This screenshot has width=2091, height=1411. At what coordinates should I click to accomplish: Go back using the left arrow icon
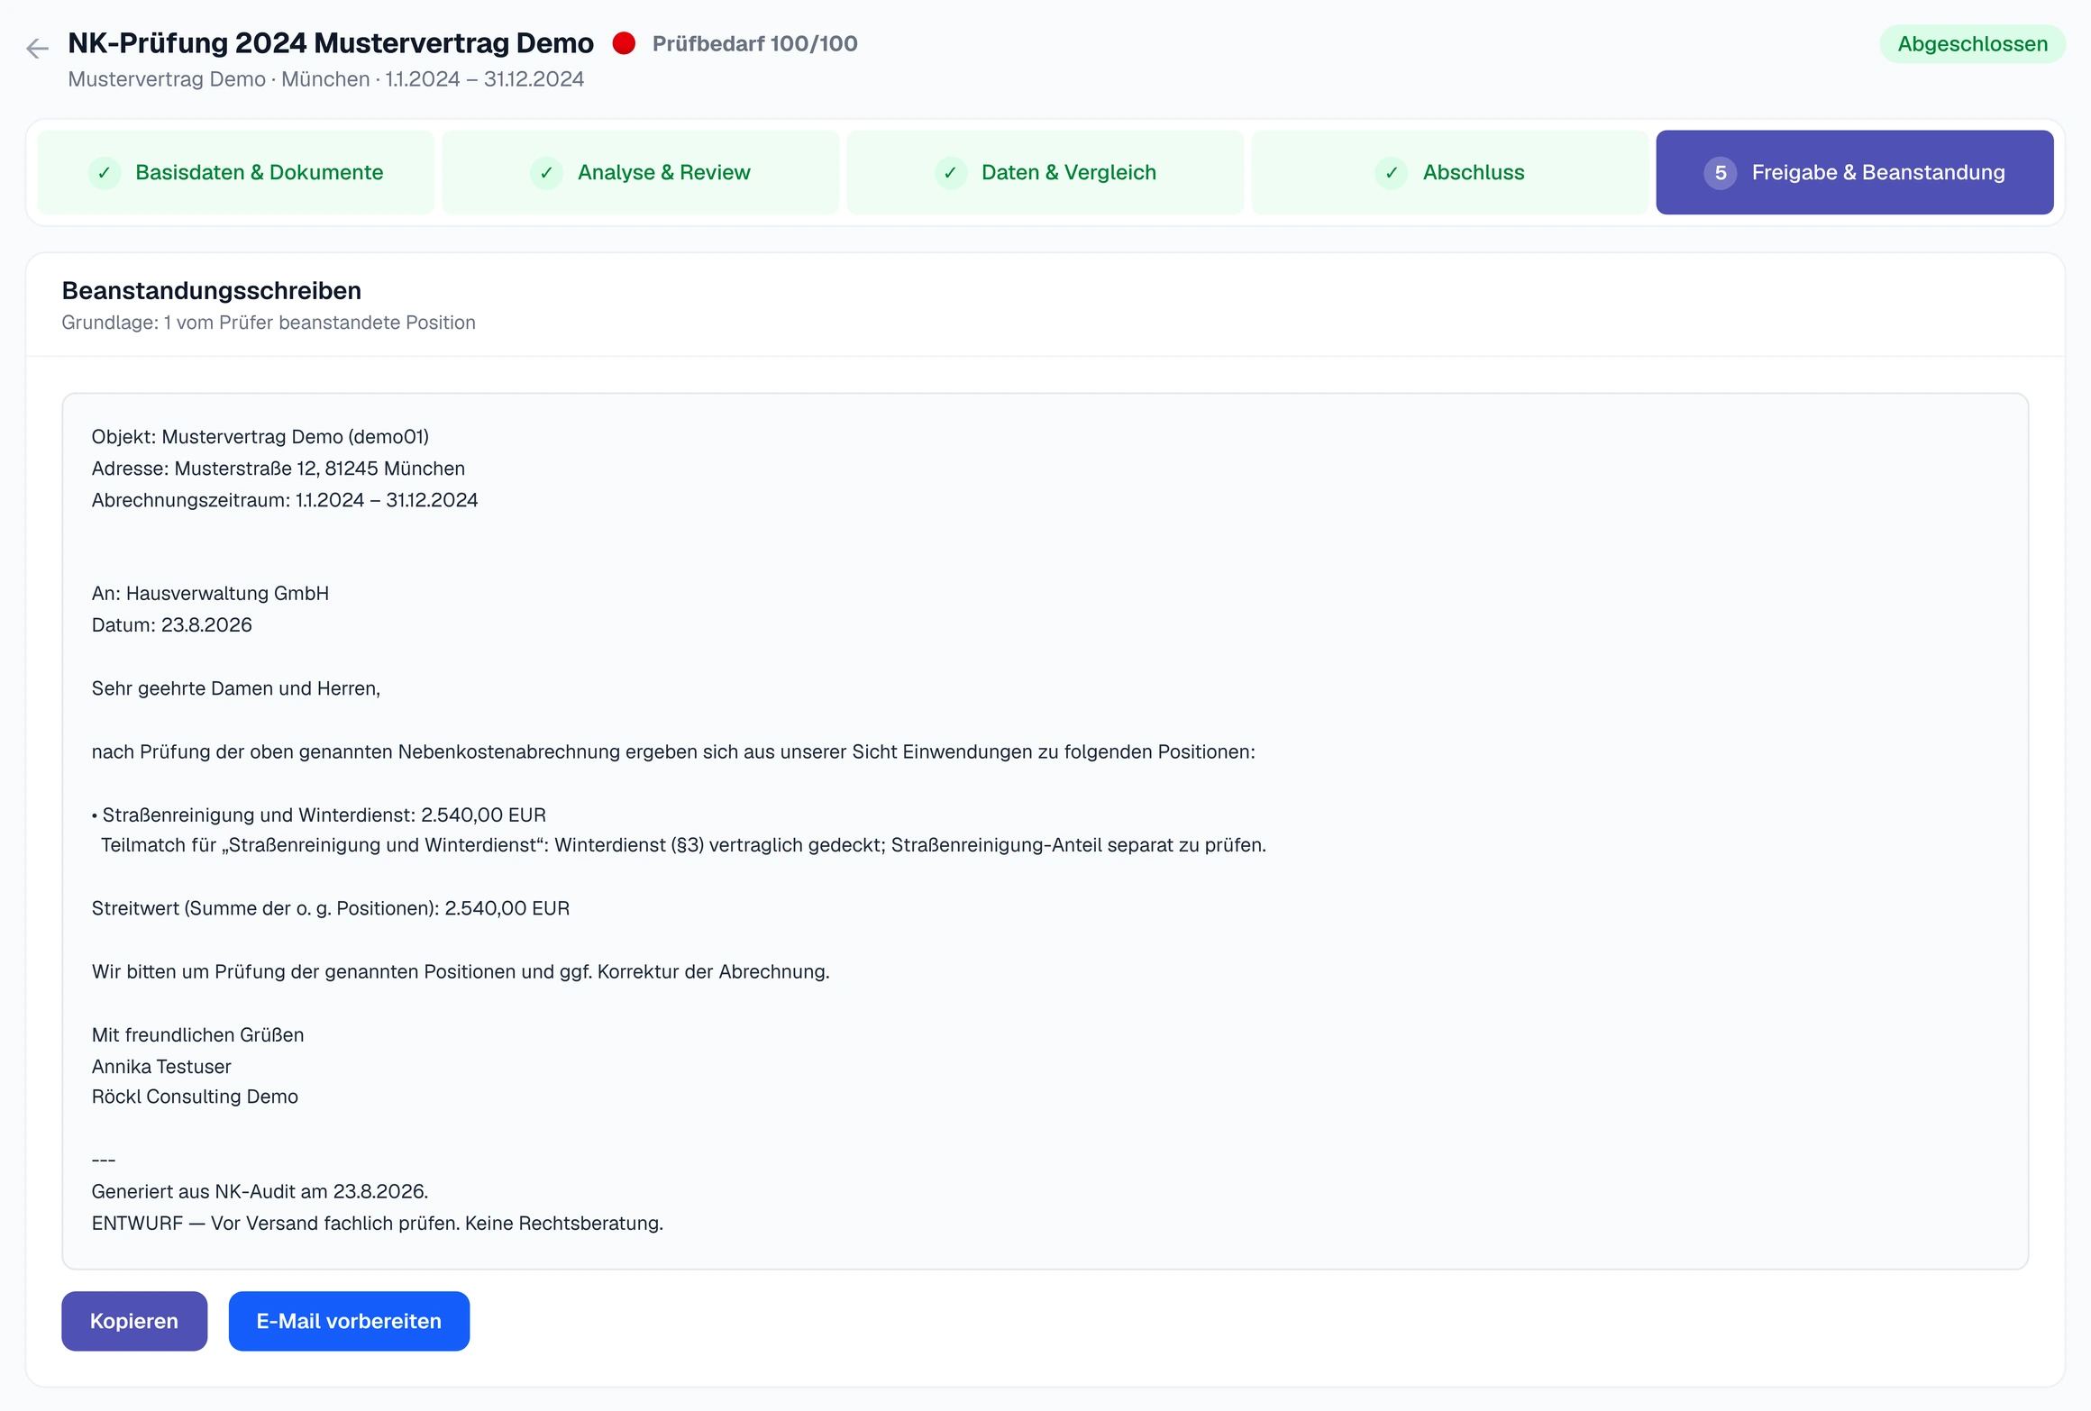[37, 48]
